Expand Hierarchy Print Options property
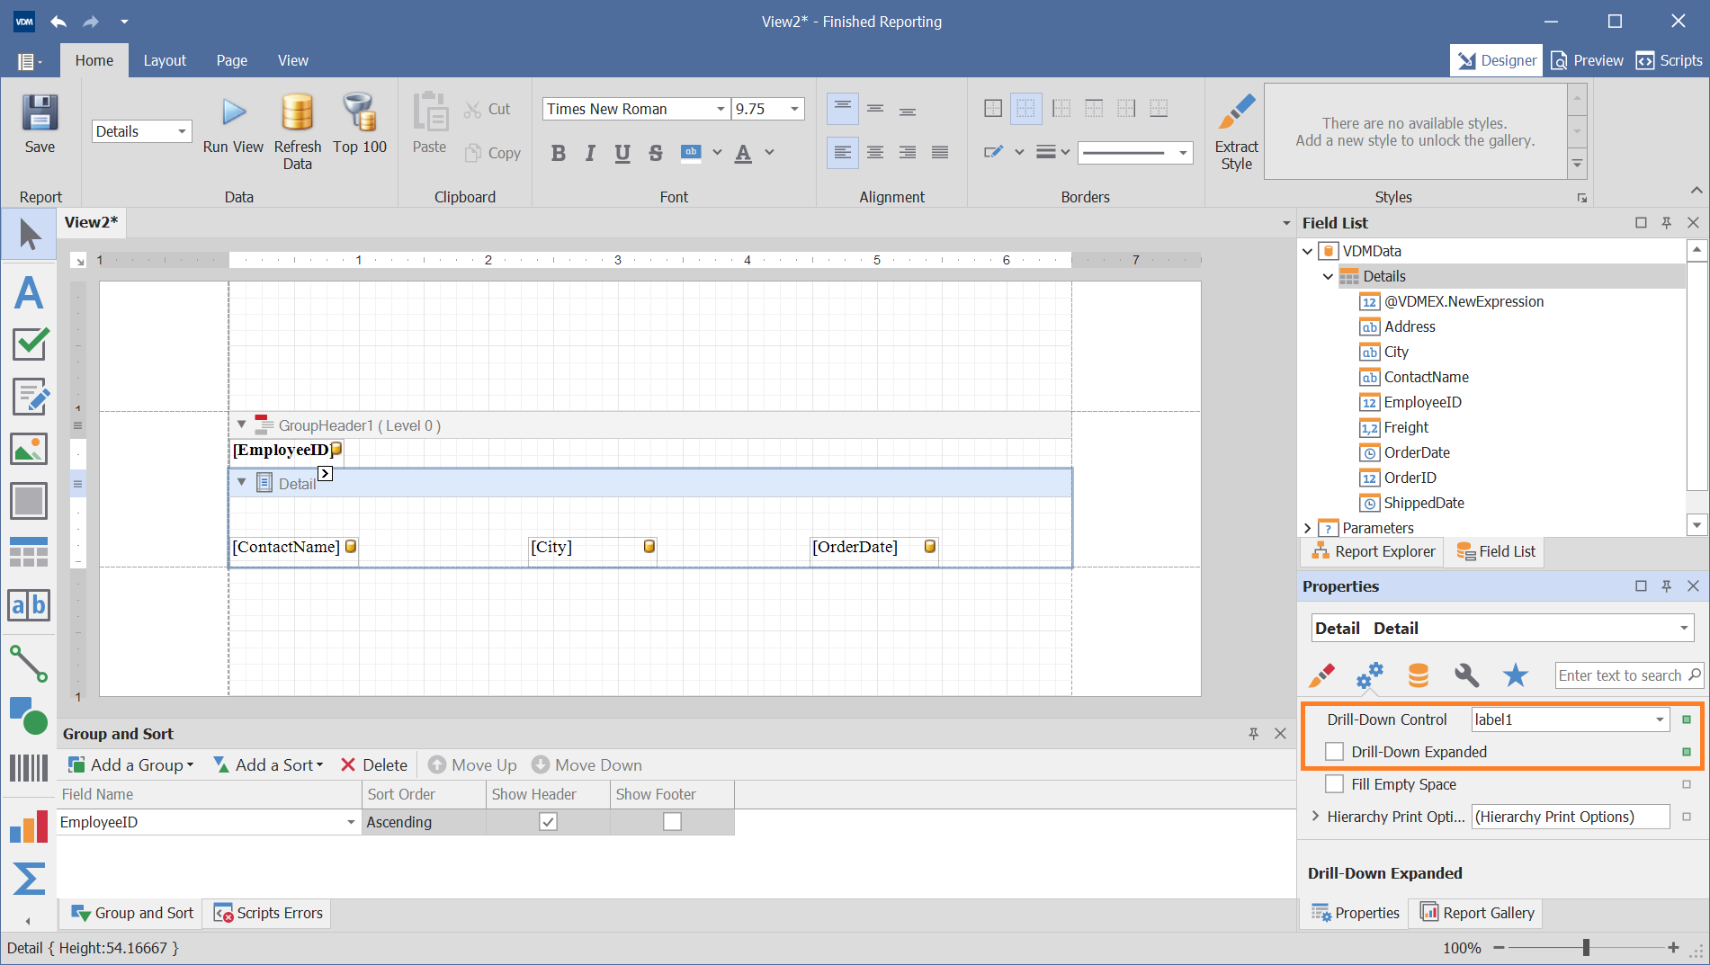This screenshot has width=1710, height=965. click(1315, 817)
